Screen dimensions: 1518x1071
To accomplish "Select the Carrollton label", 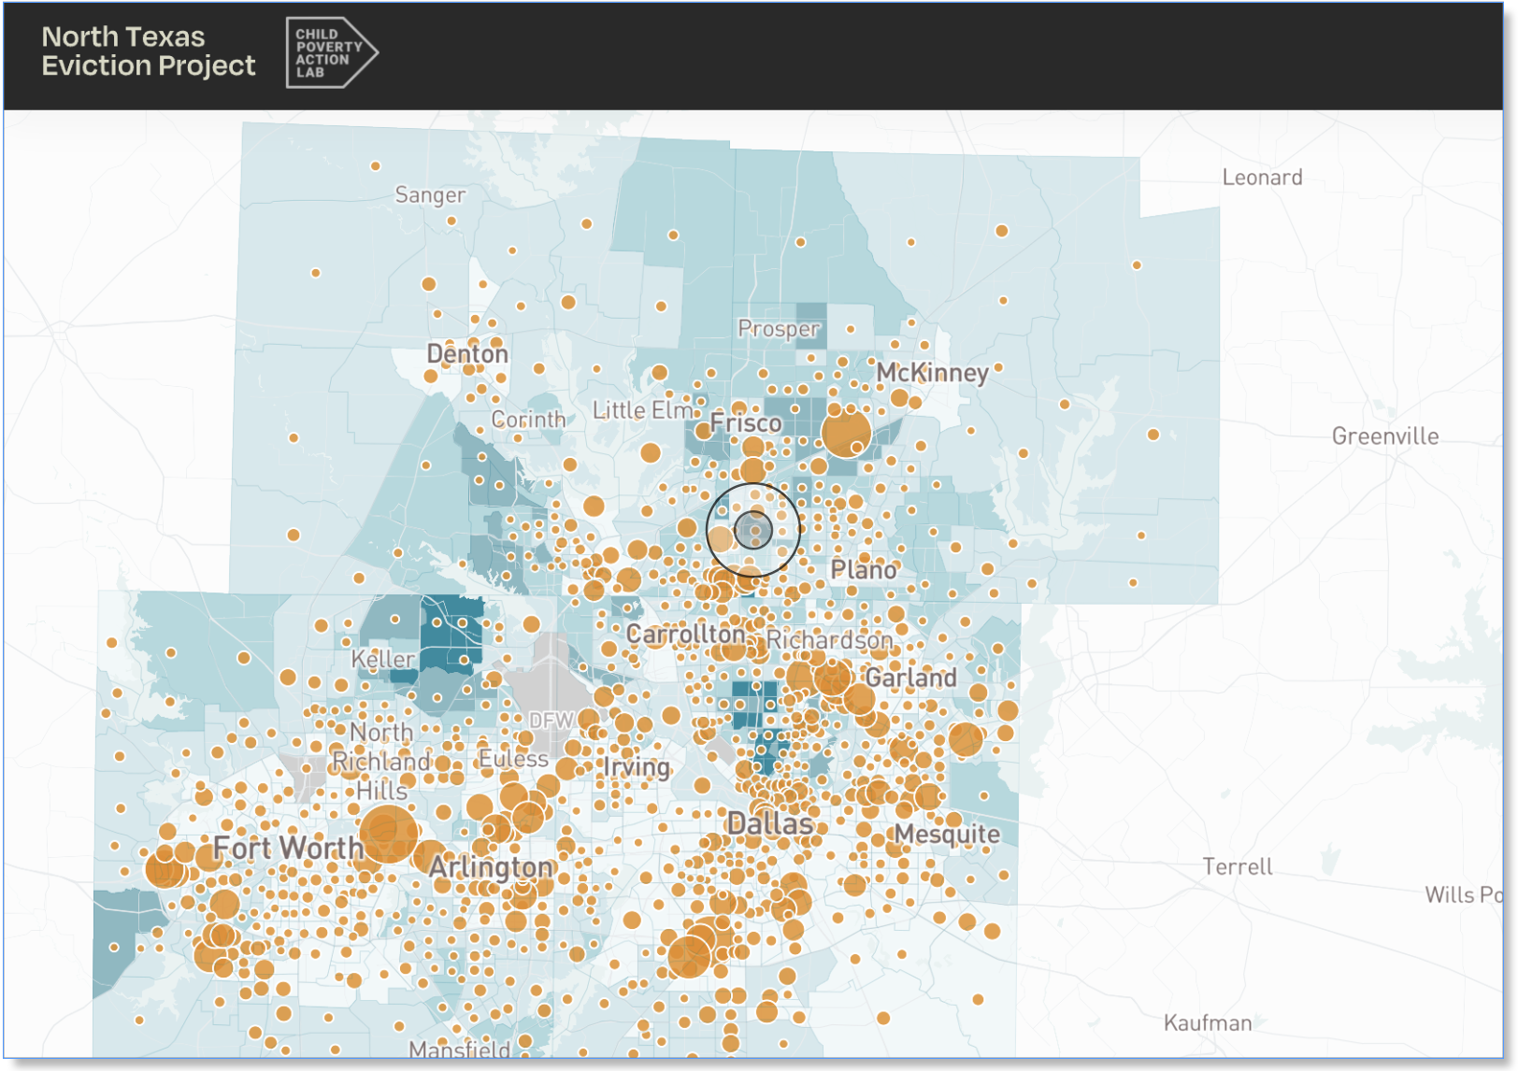I will click(x=685, y=635).
